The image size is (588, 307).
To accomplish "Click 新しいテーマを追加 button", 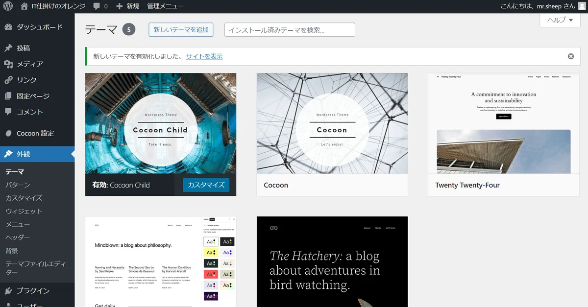I will (x=181, y=29).
